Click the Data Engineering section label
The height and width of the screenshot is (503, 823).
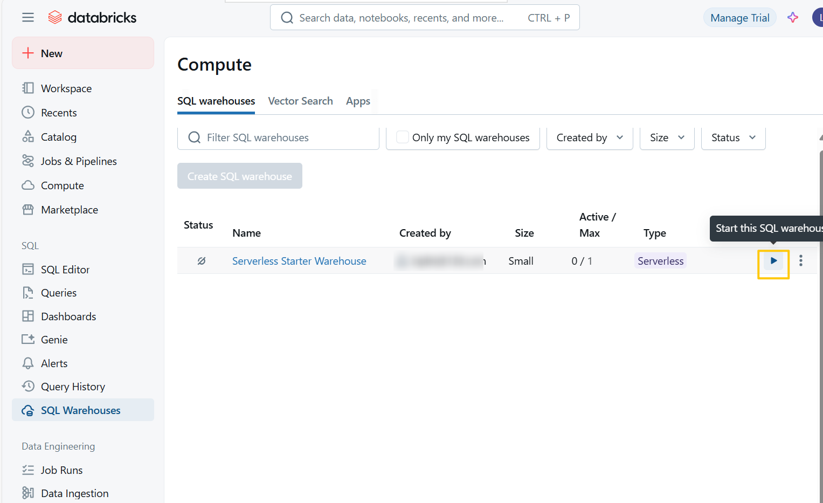pos(58,446)
